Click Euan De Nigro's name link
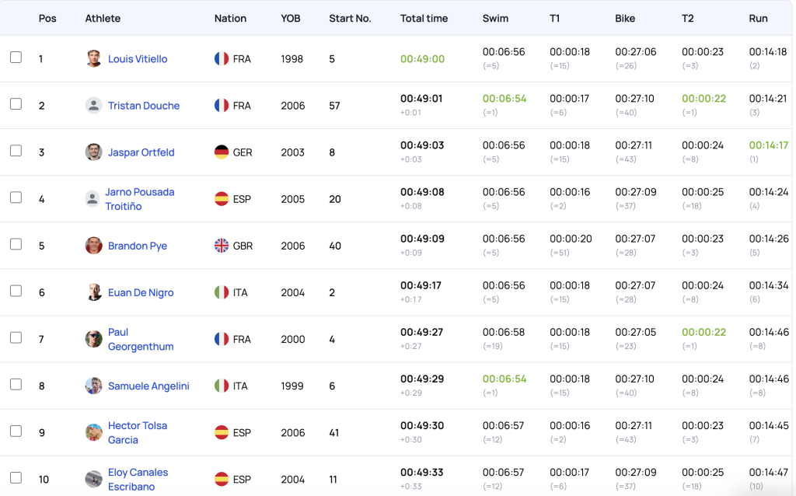Image resolution: width=796 pixels, height=496 pixels. point(141,292)
